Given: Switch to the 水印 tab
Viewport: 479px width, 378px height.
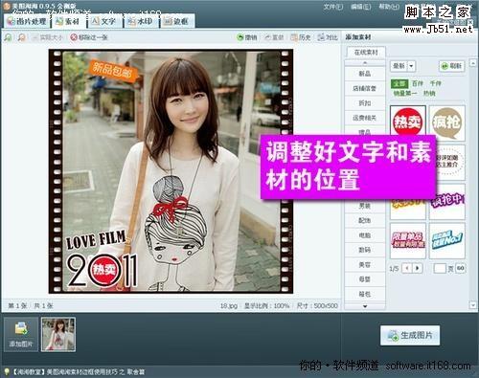Looking at the screenshot, I should [140, 21].
